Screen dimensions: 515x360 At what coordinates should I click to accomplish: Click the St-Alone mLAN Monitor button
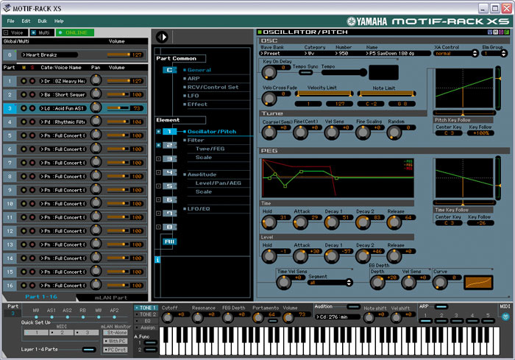pyautogui.click(x=116, y=333)
